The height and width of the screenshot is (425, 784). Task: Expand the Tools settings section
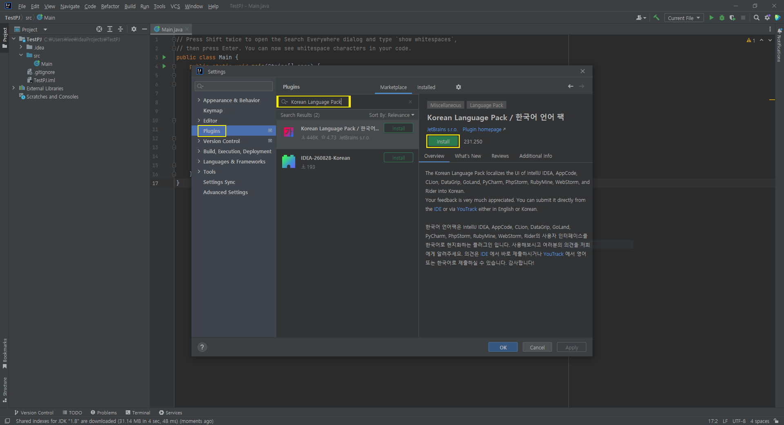pyautogui.click(x=199, y=172)
